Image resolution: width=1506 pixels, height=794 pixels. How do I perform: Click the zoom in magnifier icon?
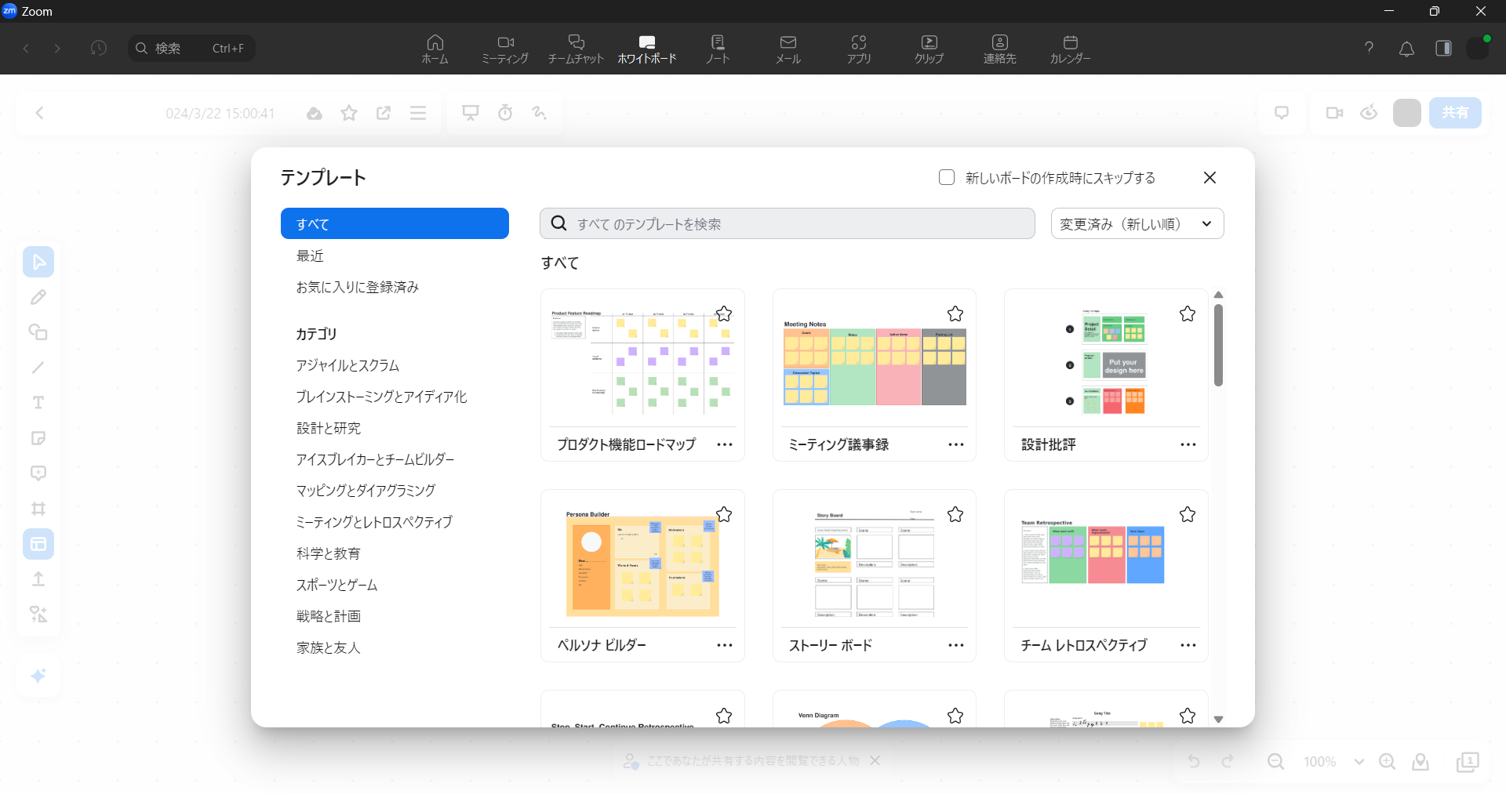(1387, 762)
